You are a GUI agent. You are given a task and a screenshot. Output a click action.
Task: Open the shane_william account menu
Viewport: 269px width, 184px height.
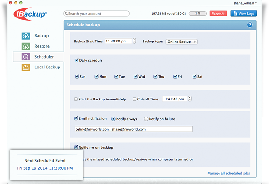click(x=245, y=3)
